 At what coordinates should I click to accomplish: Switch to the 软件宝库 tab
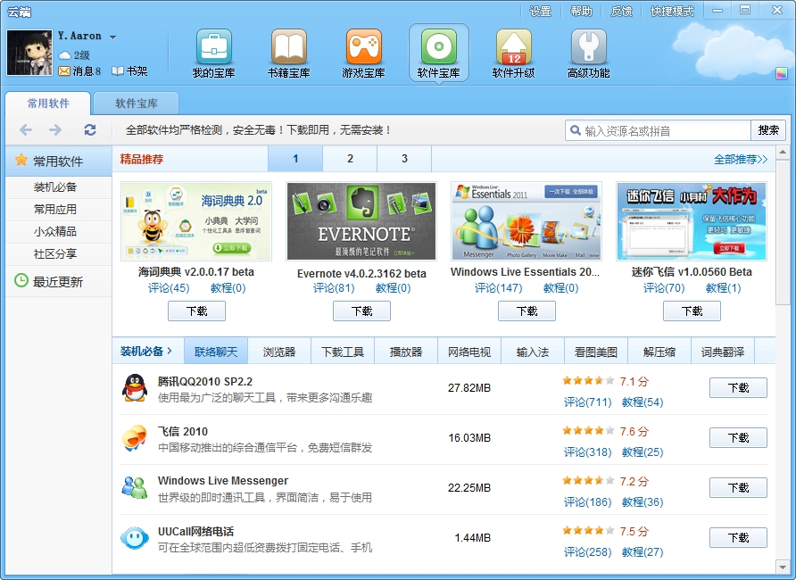(x=137, y=104)
